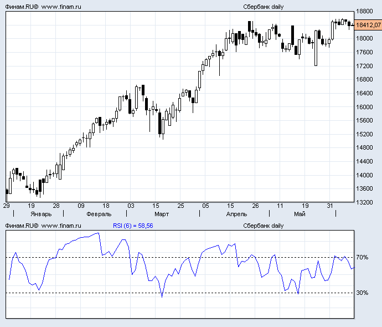Click the Финам.RU www.finam.ru text above price chart

coord(43,7)
